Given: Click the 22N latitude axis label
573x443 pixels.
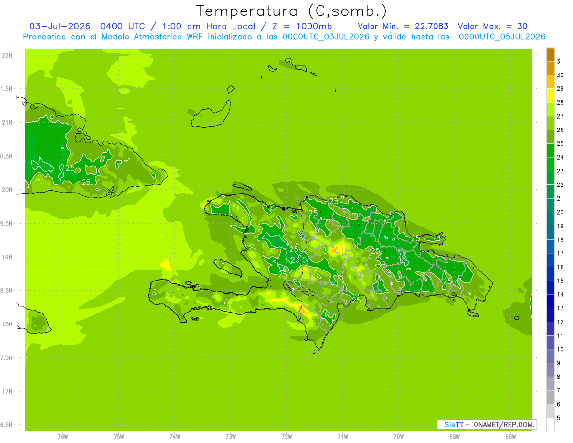Looking at the screenshot, I should pos(7,55).
